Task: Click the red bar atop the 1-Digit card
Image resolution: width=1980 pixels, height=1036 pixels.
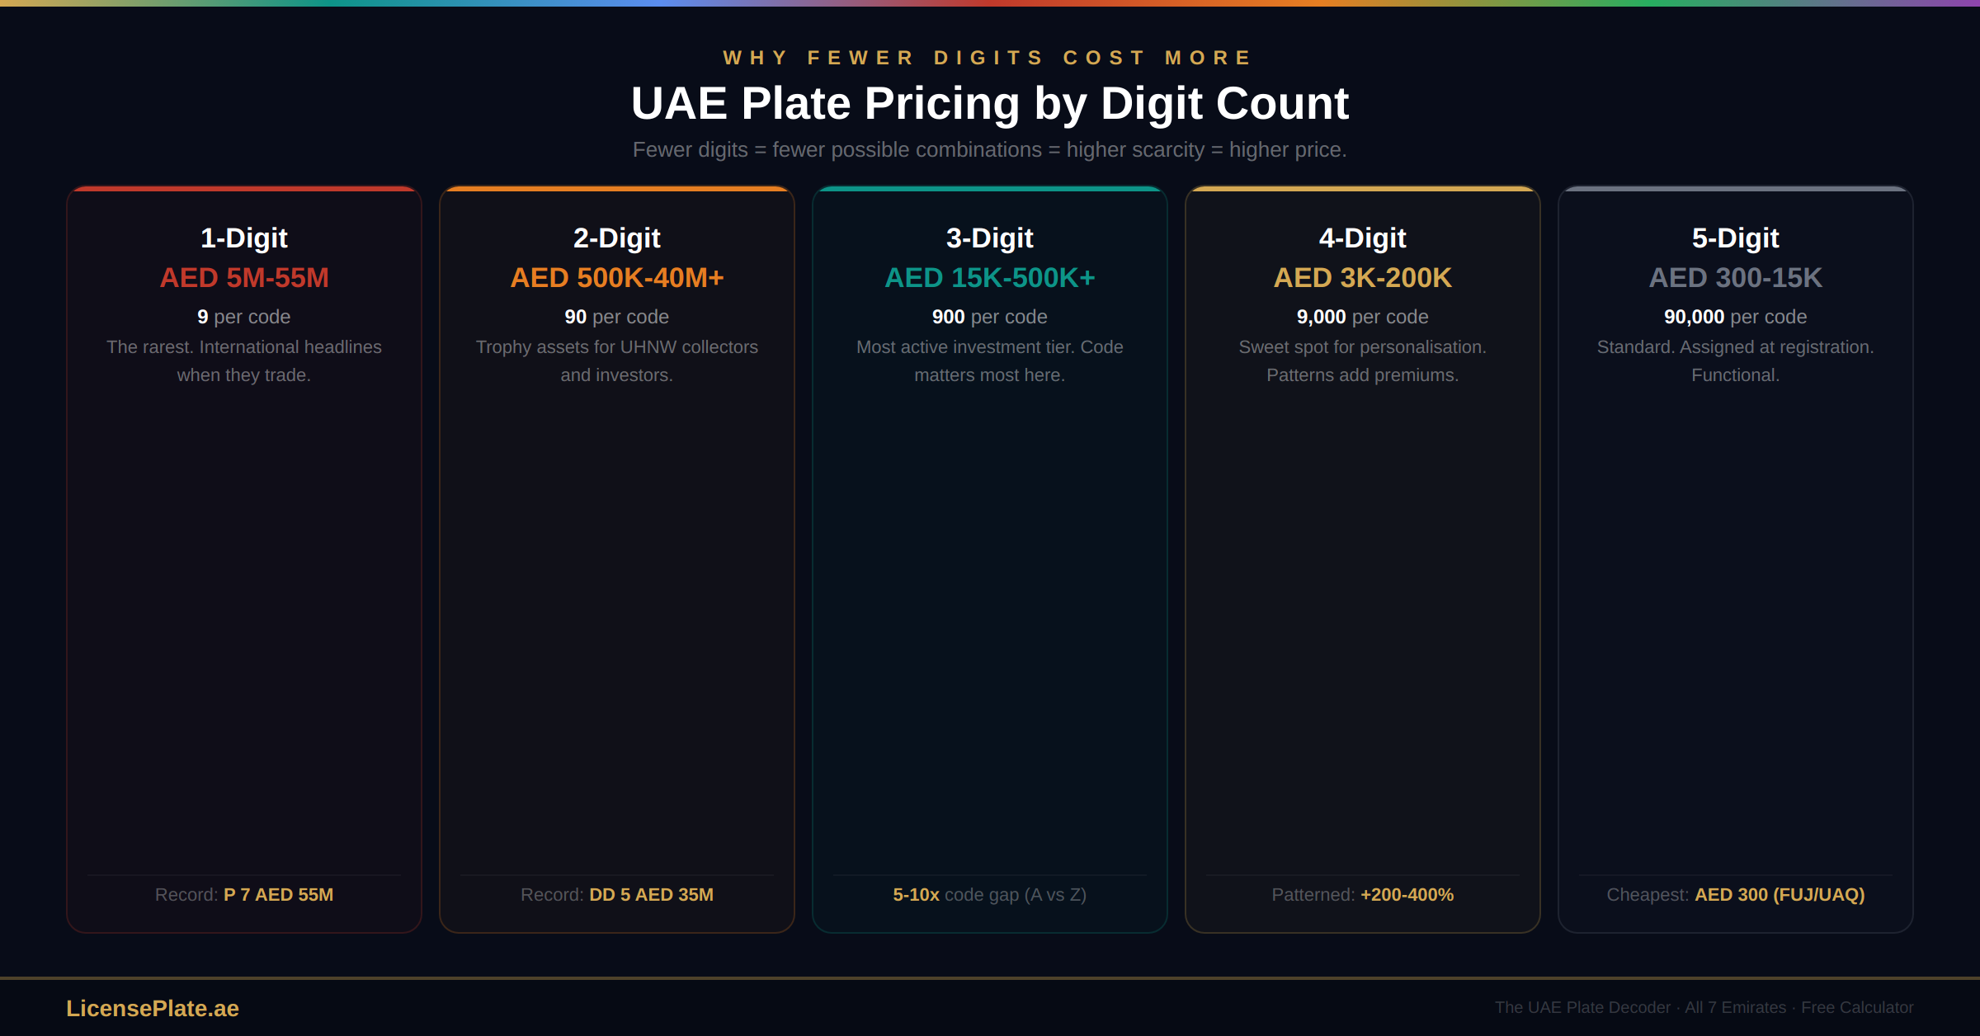Action: click(244, 189)
